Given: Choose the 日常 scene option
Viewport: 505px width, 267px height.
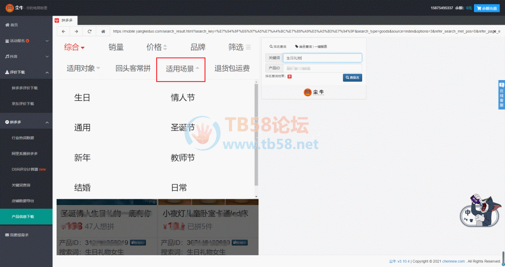Looking at the screenshot, I should tap(179, 187).
